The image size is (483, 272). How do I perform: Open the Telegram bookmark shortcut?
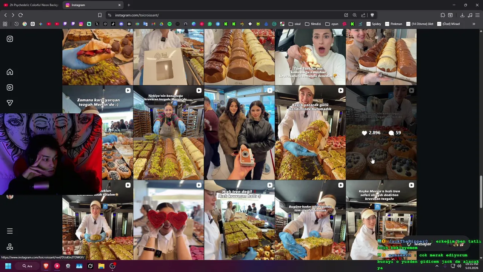(218, 24)
